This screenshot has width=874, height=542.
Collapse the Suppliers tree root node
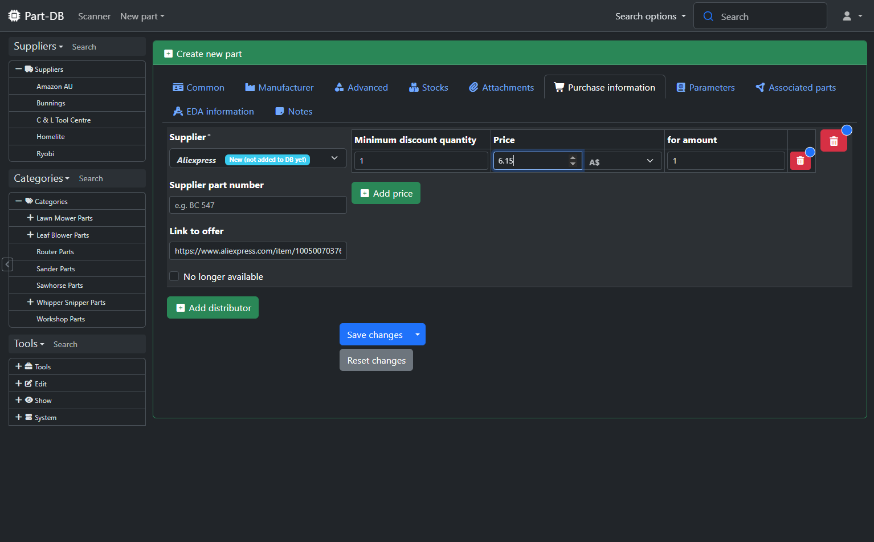click(x=19, y=69)
